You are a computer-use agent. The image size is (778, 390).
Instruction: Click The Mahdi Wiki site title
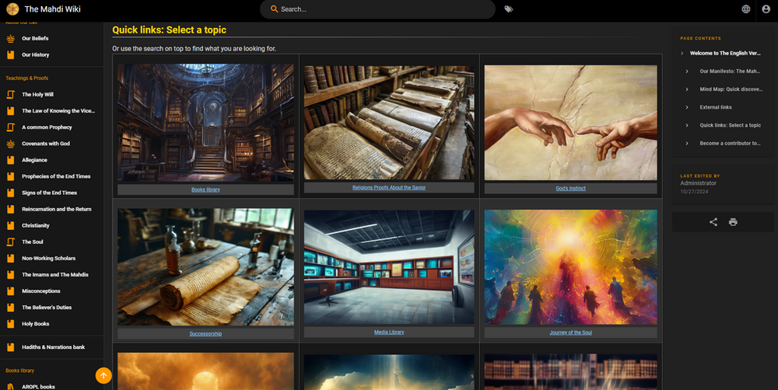point(53,9)
